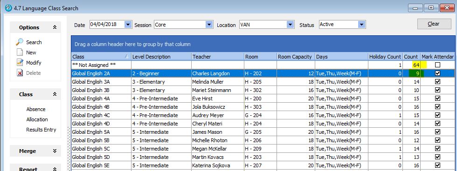Click the Delete red X icon

pyautogui.click(x=20, y=73)
